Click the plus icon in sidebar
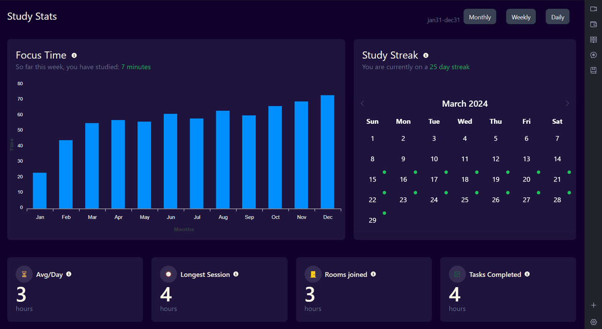This screenshot has height=329, width=602. click(593, 305)
